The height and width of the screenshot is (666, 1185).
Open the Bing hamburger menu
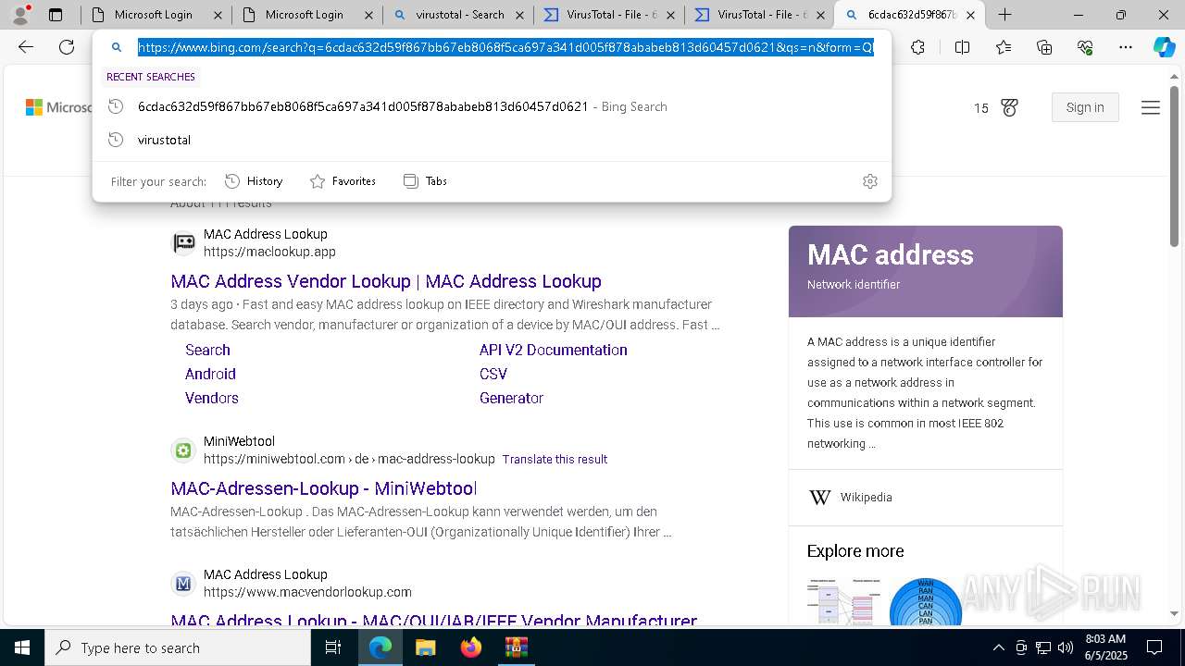[1151, 108]
